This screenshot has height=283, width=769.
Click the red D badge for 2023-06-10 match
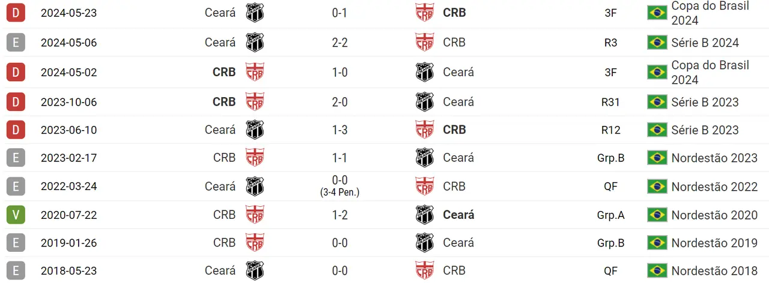click(x=15, y=130)
